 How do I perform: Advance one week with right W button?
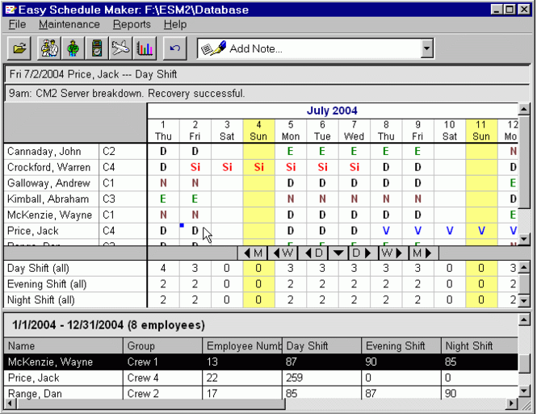tap(393, 253)
